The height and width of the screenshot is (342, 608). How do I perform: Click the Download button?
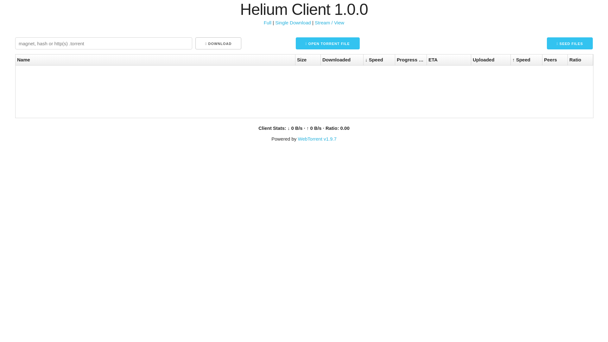tap(218, 43)
